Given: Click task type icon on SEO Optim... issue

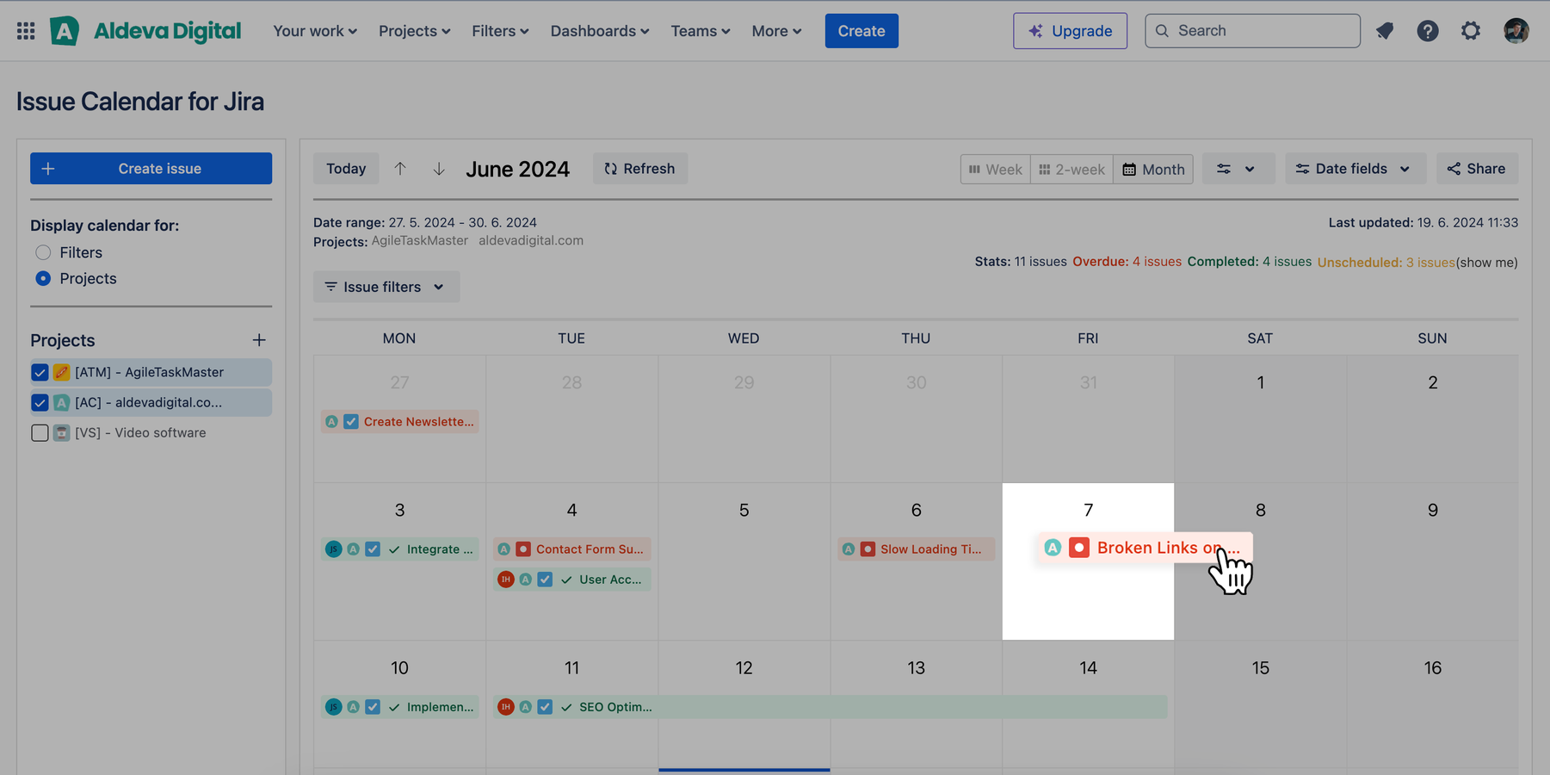Looking at the screenshot, I should tap(545, 707).
